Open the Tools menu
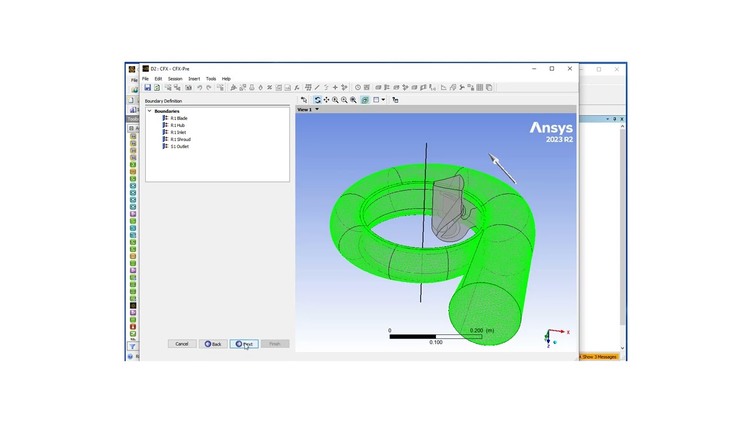752x423 pixels. (x=211, y=79)
